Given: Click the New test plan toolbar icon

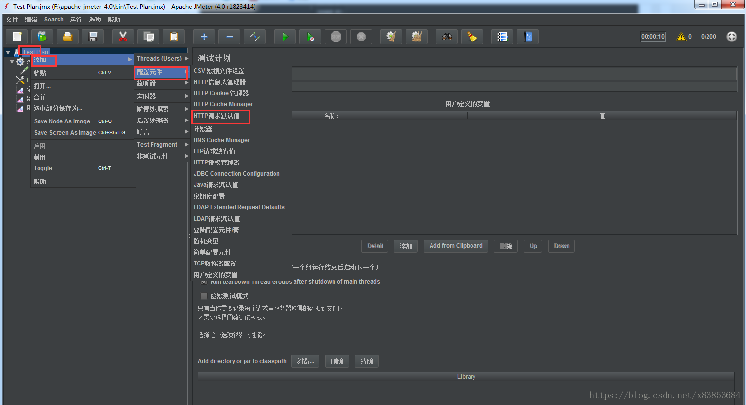Looking at the screenshot, I should pyautogui.click(x=17, y=37).
